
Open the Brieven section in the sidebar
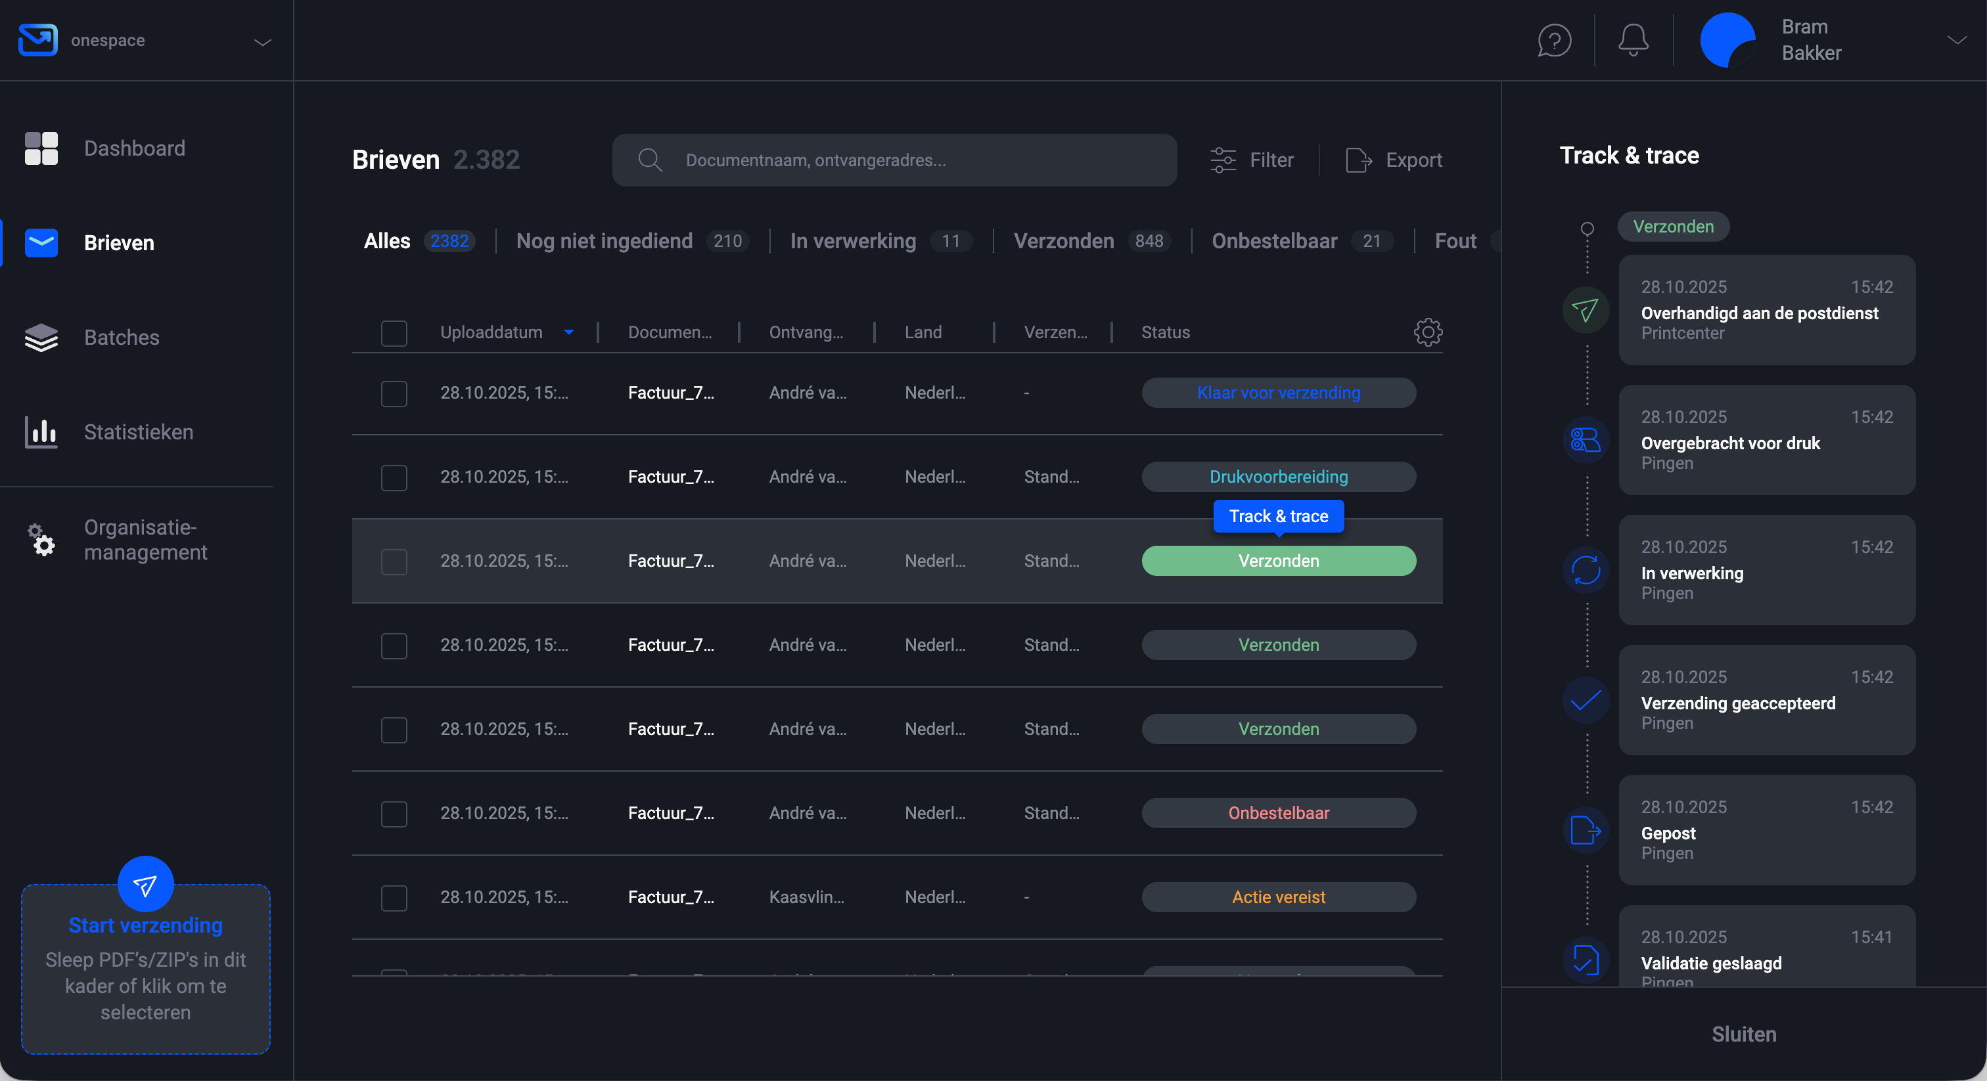click(119, 242)
